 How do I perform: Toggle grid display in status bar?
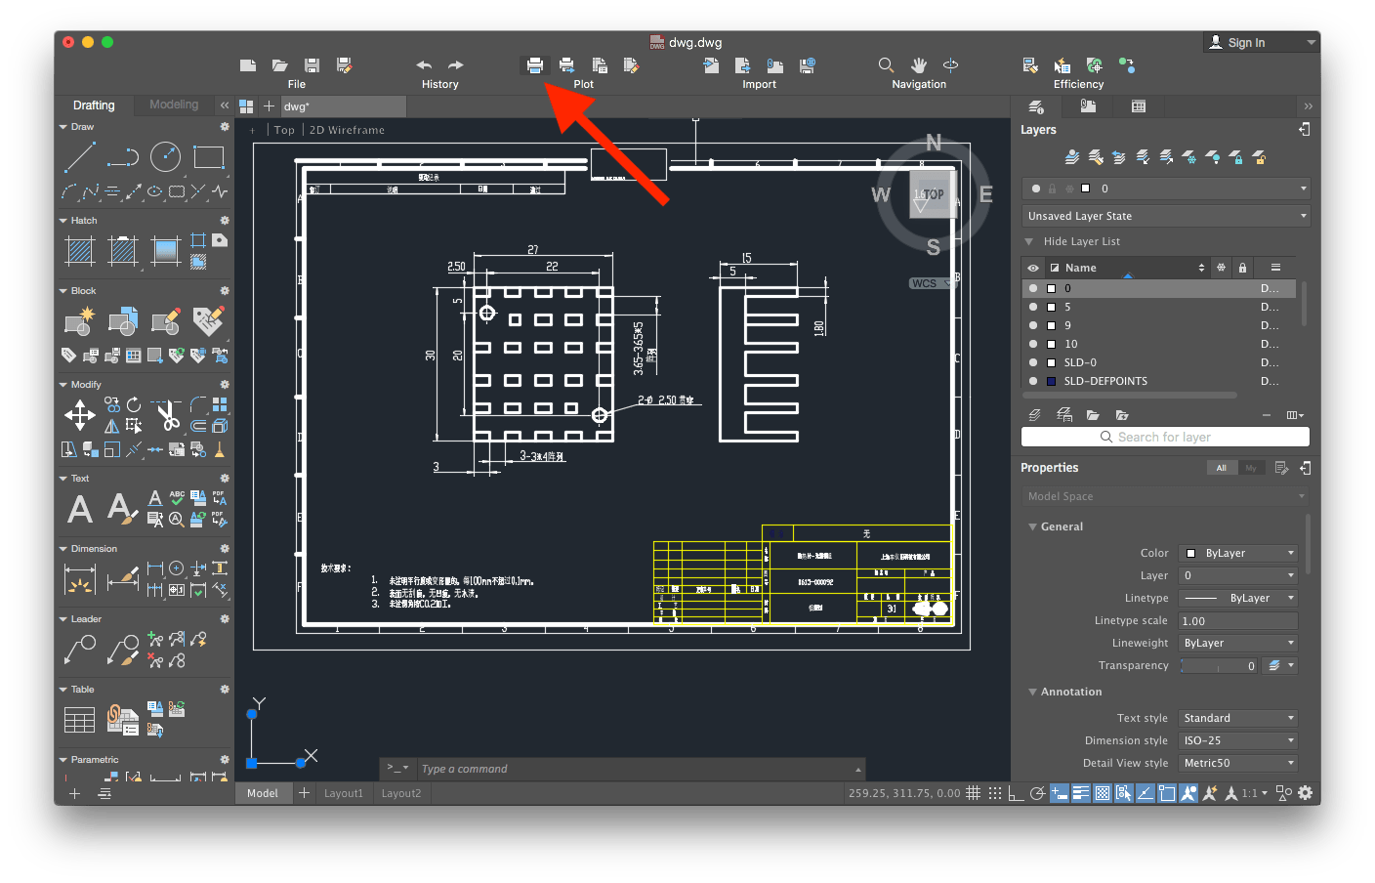[x=974, y=793]
